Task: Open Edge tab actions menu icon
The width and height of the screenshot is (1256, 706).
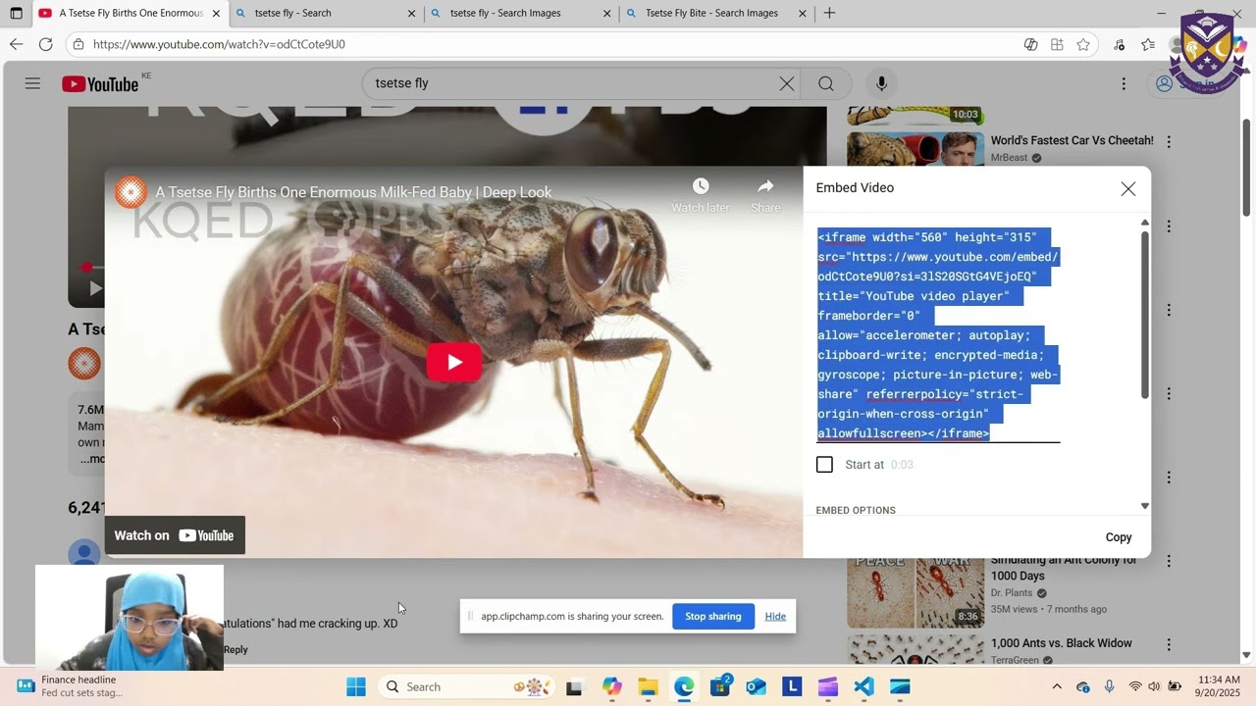Action: pos(16,13)
